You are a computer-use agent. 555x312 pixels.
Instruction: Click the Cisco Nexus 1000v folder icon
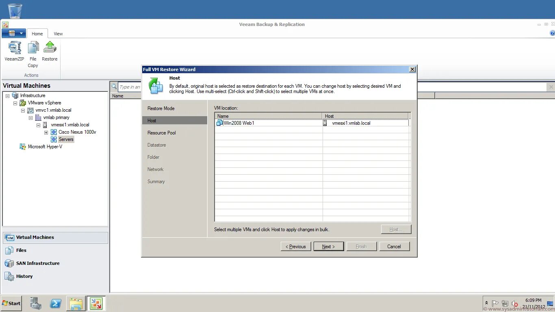coord(54,132)
